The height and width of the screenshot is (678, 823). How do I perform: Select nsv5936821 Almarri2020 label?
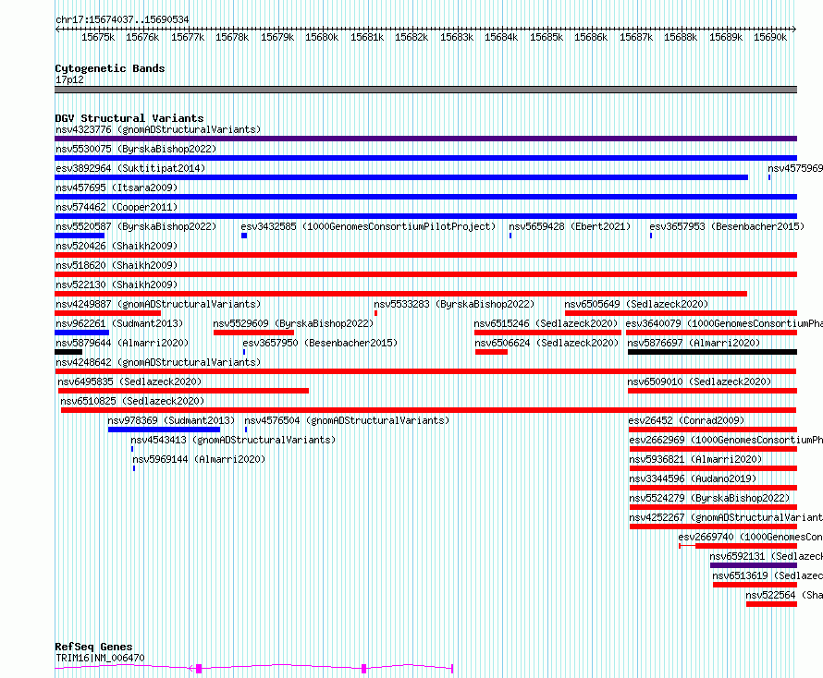tap(695, 459)
